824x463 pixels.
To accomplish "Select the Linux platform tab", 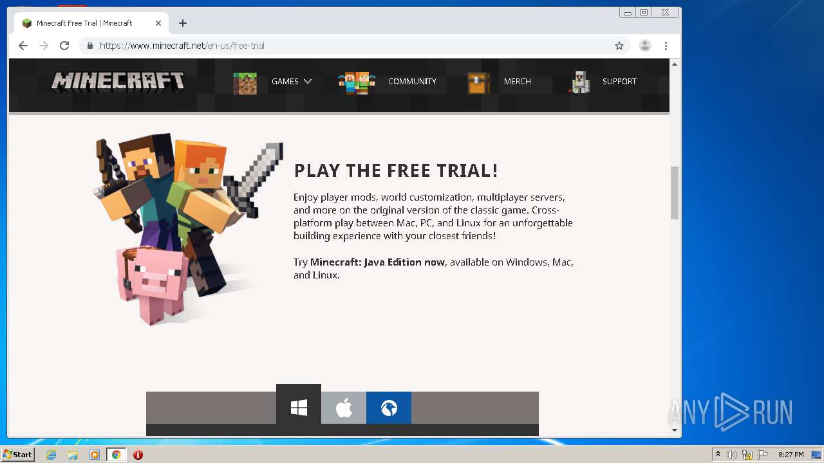I will tap(389, 408).
